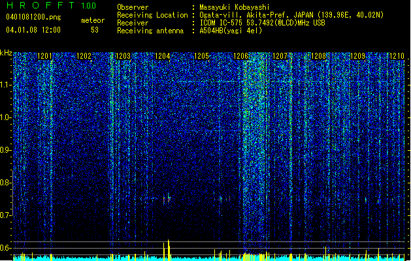The image size is (411, 261).
Task: Click the Receiving Location label
Action: 152,15
